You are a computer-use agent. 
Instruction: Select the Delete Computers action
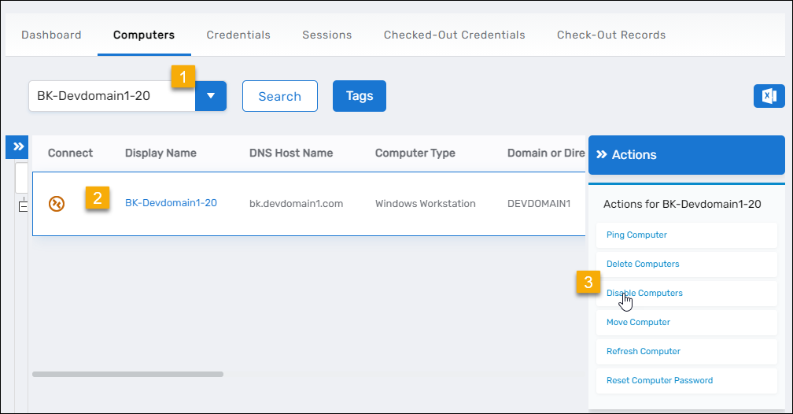click(x=643, y=264)
